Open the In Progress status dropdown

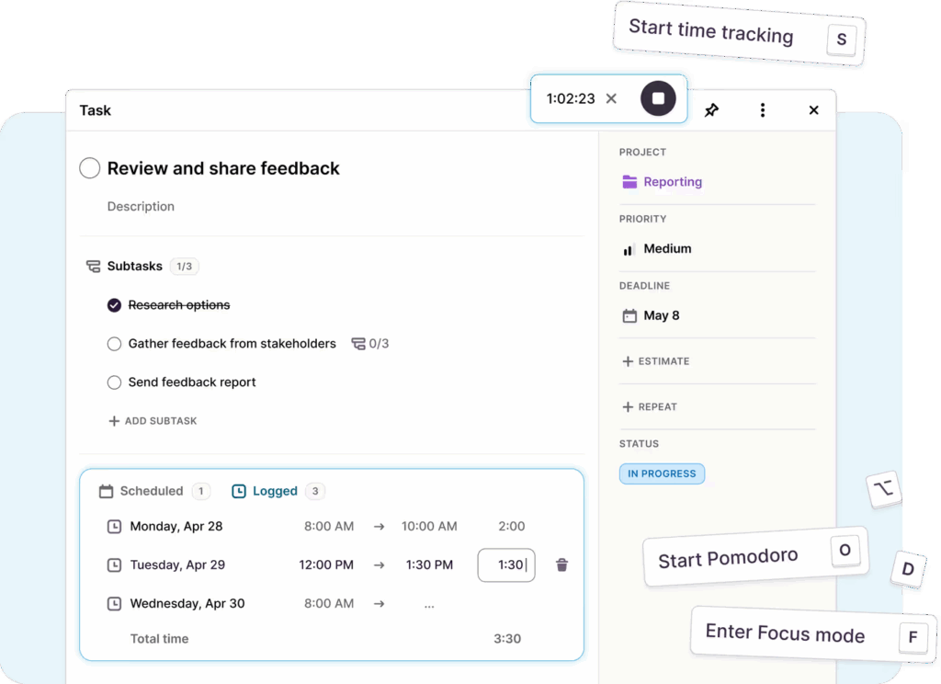pos(662,474)
